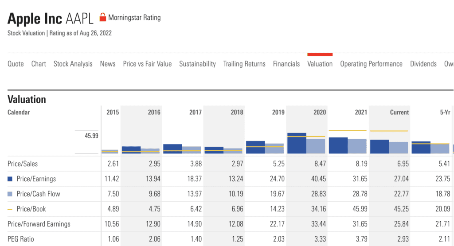
Task: Click the 5-Yr Price/Forward Earnings value 21.71
Action: pyautogui.click(x=443, y=224)
